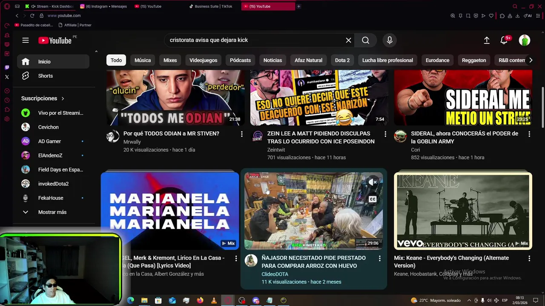The image size is (545, 306).
Task: Open the account avatar menu
Action: [x=525, y=40]
